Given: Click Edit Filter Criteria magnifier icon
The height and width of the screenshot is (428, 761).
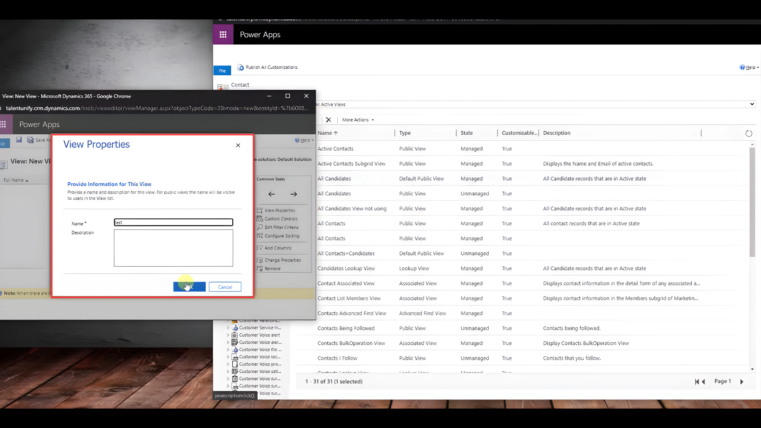Looking at the screenshot, I should [260, 227].
